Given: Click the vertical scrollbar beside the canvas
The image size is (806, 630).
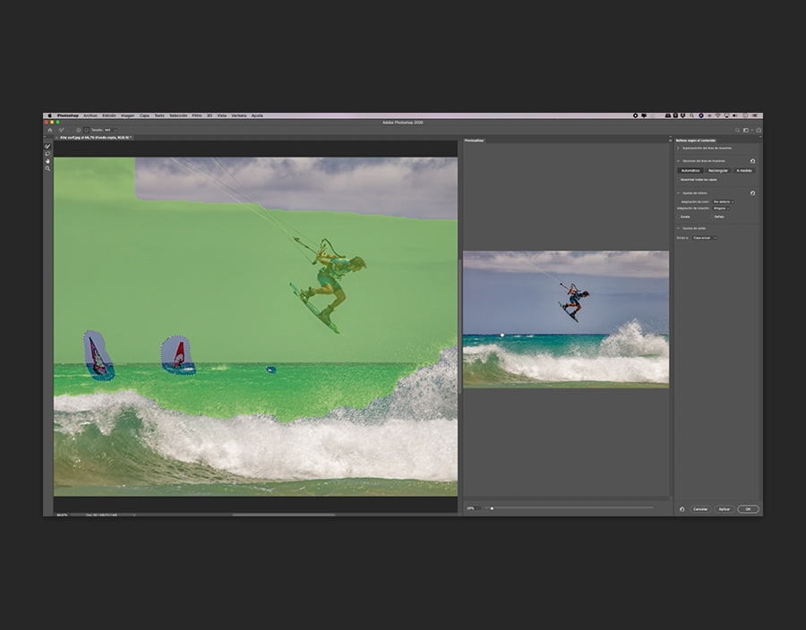Looking at the screenshot, I should 459,327.
